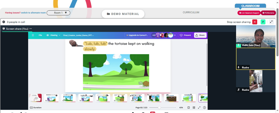Open the red curtain slide thumbnail

35,98
